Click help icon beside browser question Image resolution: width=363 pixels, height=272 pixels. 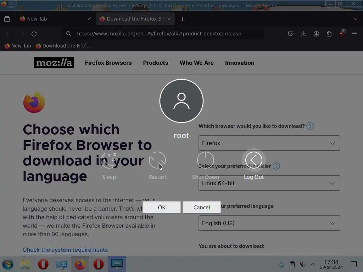point(310,126)
